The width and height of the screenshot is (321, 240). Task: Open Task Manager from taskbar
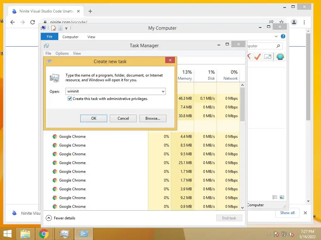(64, 234)
